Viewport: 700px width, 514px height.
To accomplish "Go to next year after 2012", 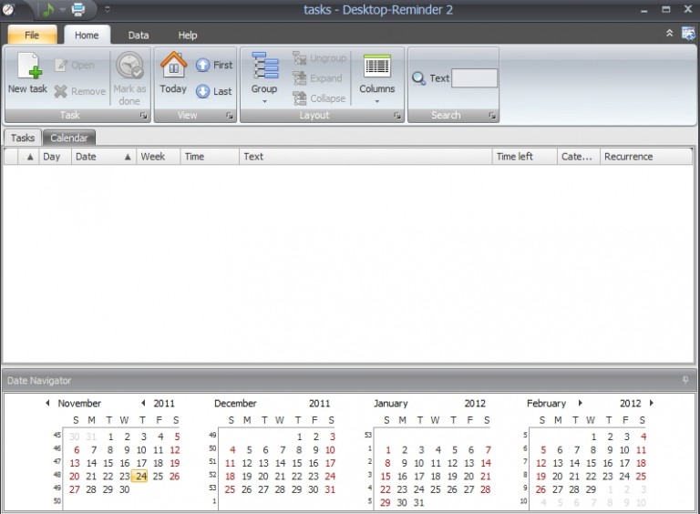I will pyautogui.click(x=652, y=403).
